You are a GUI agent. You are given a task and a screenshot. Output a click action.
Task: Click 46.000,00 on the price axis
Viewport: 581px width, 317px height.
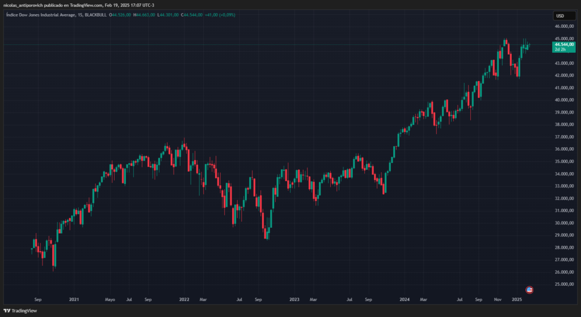(565, 26)
